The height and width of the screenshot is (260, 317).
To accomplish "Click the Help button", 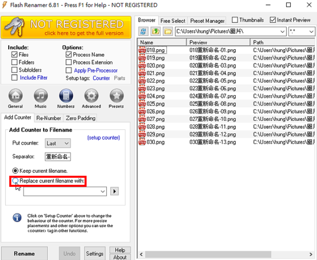I will (x=120, y=250).
